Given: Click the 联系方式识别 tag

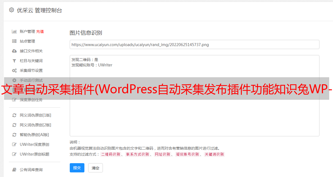Looking at the screenshot, I should coord(137,154).
